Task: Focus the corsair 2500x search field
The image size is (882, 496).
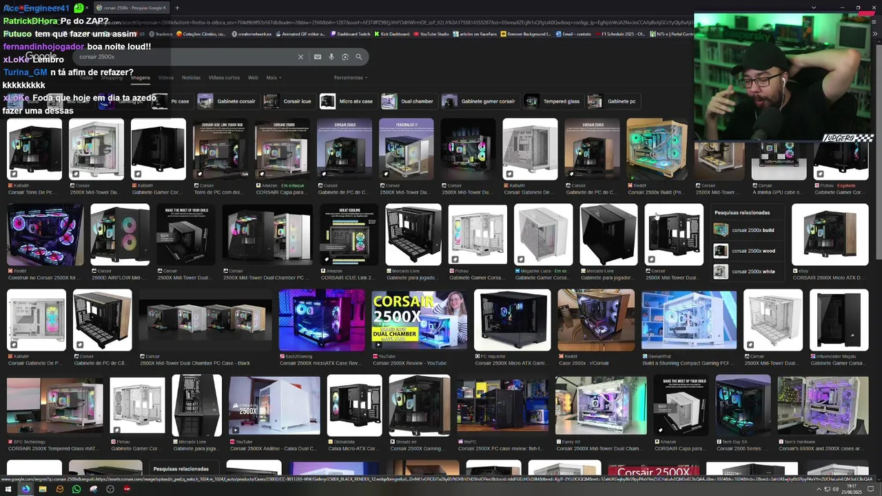Action: (x=186, y=57)
